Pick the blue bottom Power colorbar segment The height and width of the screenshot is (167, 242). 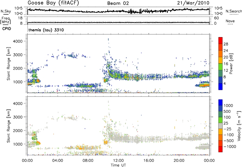tap(221, 87)
